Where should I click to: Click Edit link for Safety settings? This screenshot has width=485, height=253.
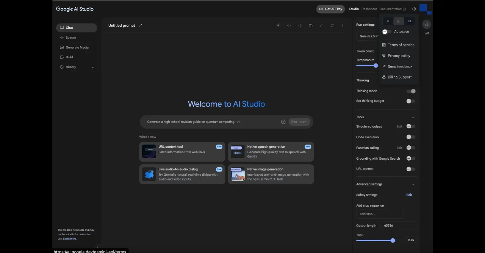click(x=409, y=195)
